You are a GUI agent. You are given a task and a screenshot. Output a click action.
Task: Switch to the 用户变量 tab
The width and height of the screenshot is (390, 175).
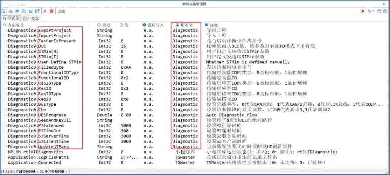pos(31,18)
